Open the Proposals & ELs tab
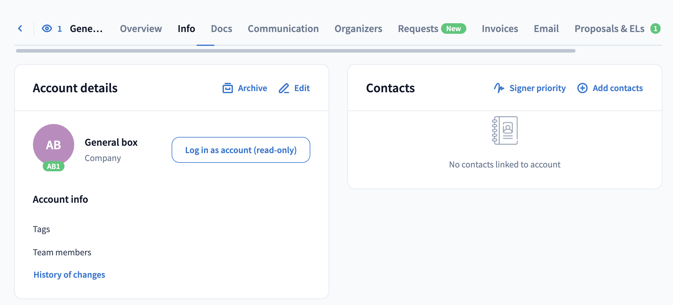Viewport: 673px width, 305px height. [609, 29]
